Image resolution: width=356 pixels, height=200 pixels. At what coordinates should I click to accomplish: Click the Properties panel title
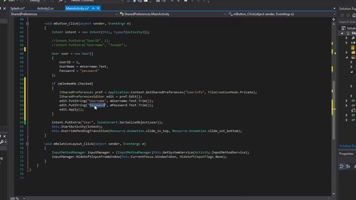point(346,154)
